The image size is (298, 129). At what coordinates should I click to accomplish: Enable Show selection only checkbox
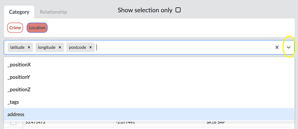coord(178,10)
